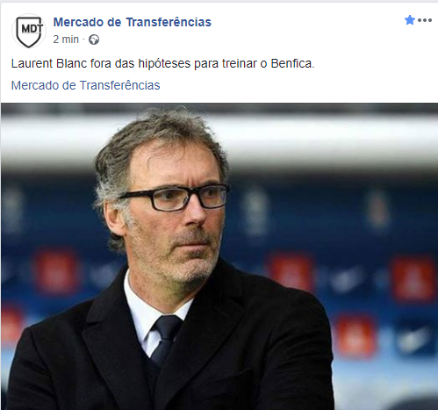Click the man's black-framed glasses in the photo

[x=176, y=197]
